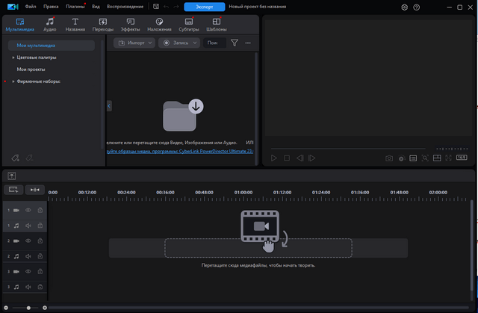This screenshot has height=313, width=478.
Task: Click the media library filter funnel icon
Action: [235, 43]
